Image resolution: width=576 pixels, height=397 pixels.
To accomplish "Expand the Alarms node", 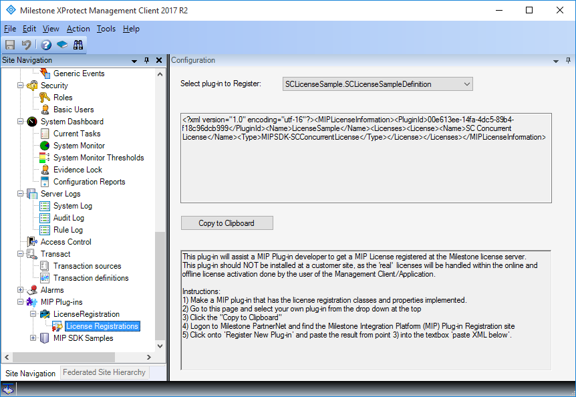I will [x=21, y=290].
